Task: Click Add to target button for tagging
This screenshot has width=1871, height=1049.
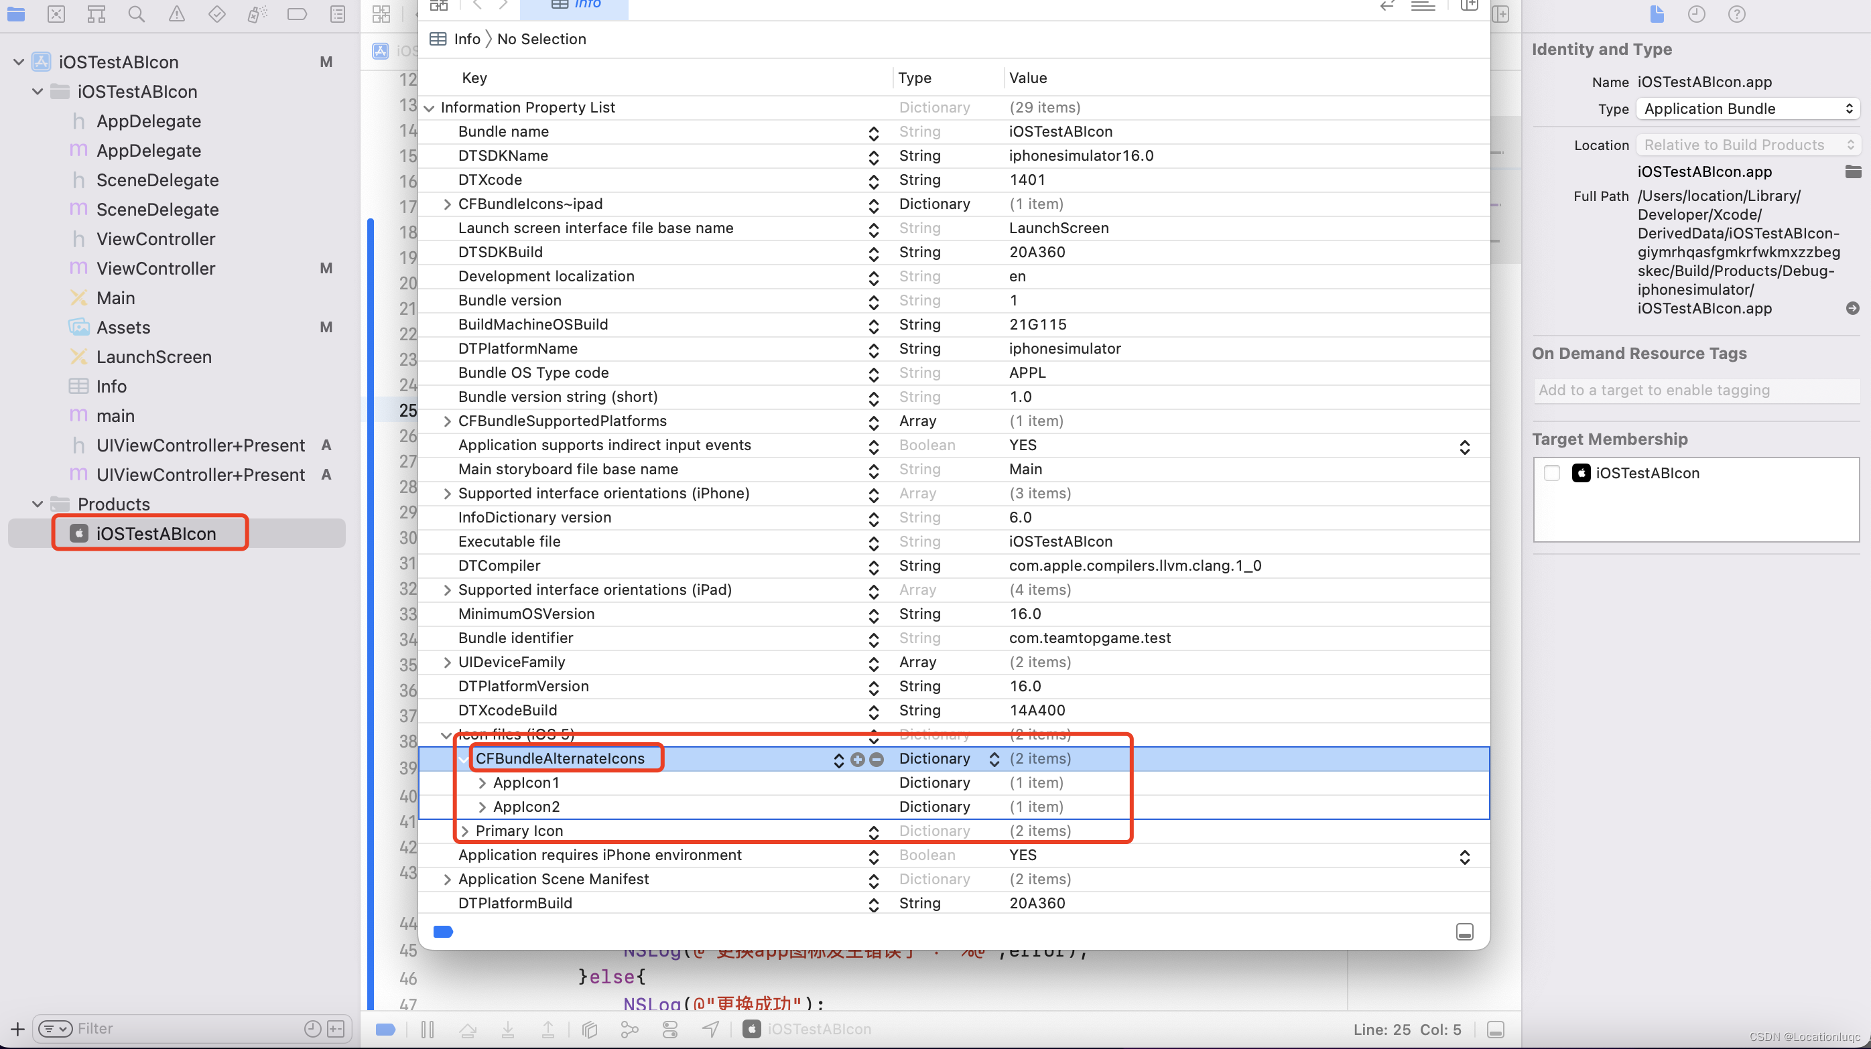Action: click(x=1696, y=389)
